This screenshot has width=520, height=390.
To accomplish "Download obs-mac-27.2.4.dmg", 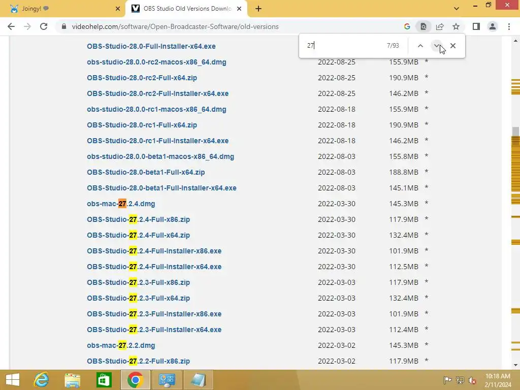I will pyautogui.click(x=121, y=204).
